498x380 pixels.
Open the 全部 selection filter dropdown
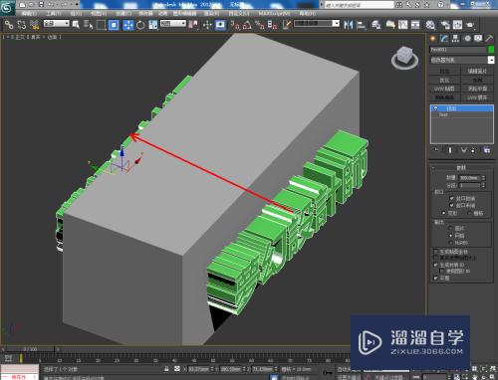[x=57, y=24]
